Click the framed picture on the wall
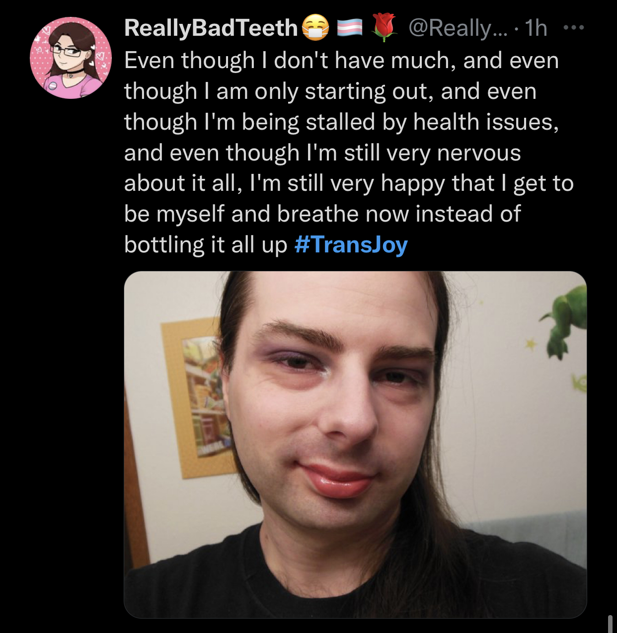Screen dimensions: 617x633 point(197,396)
